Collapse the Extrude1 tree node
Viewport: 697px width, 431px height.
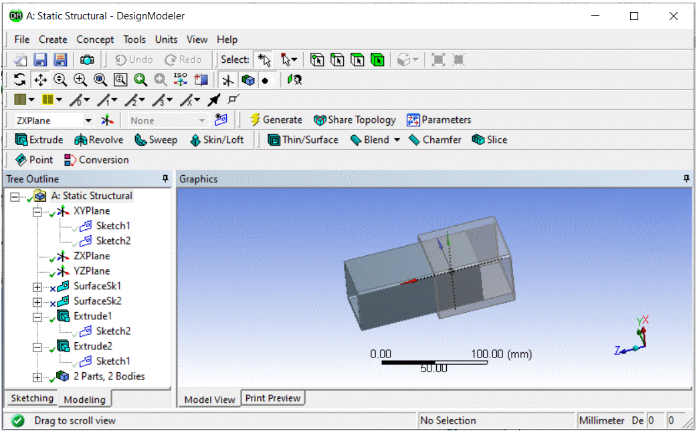(37, 317)
